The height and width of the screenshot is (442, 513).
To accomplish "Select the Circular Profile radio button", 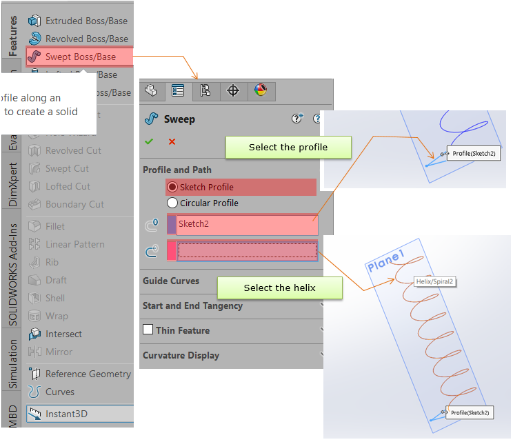I will (172, 203).
